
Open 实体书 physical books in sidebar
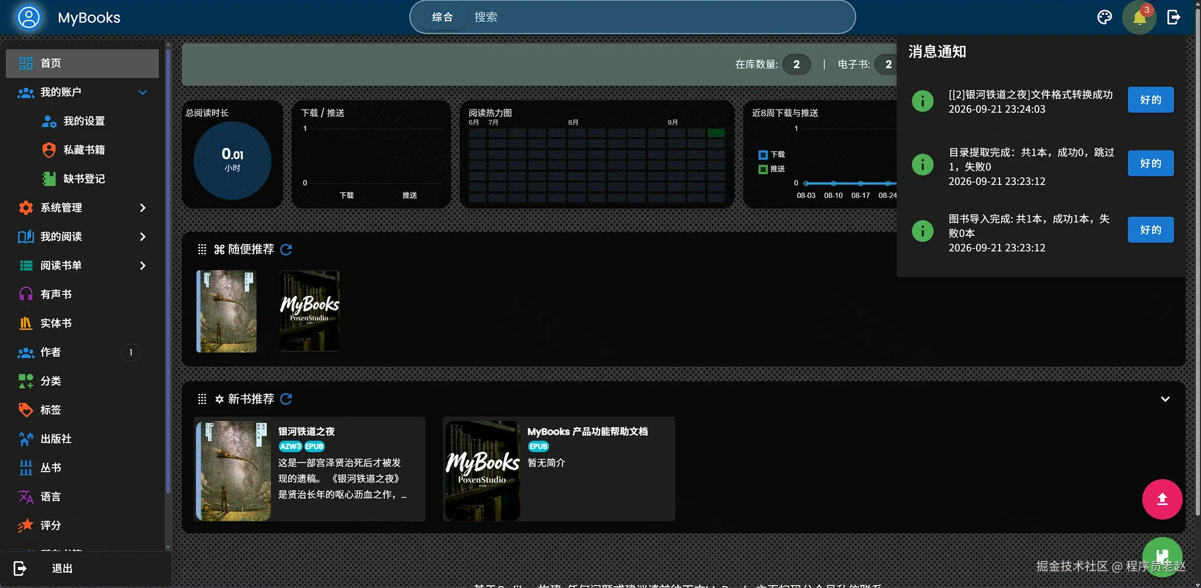(82, 323)
